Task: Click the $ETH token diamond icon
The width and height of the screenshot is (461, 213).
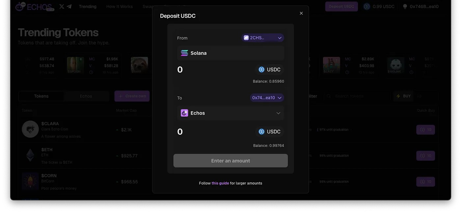Action: pos(30,155)
